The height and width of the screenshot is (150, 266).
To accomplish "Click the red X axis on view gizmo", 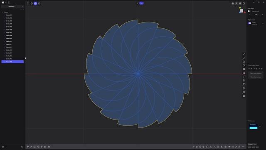I will (x=245, y=12).
